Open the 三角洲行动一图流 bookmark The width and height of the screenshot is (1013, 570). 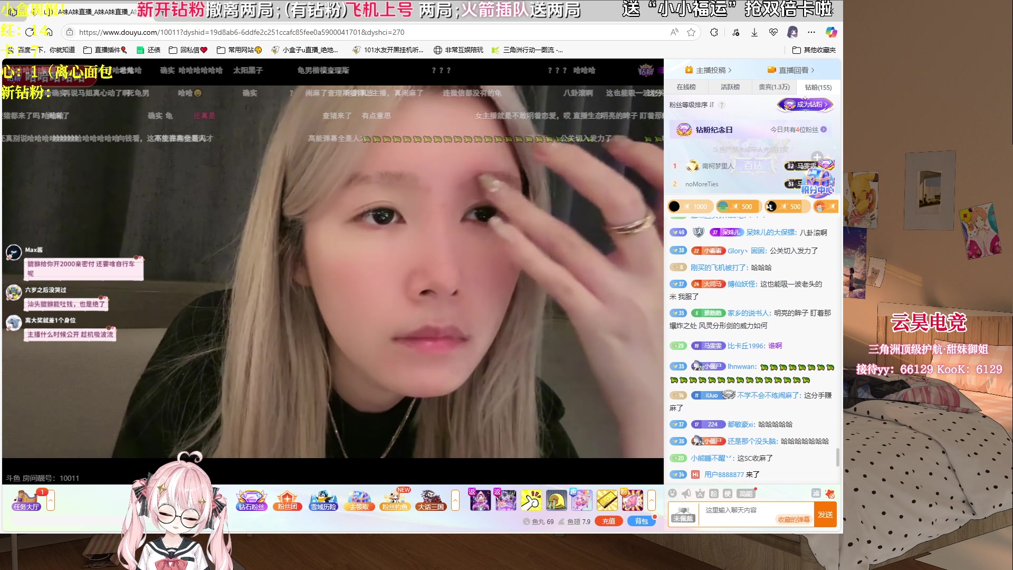(527, 50)
